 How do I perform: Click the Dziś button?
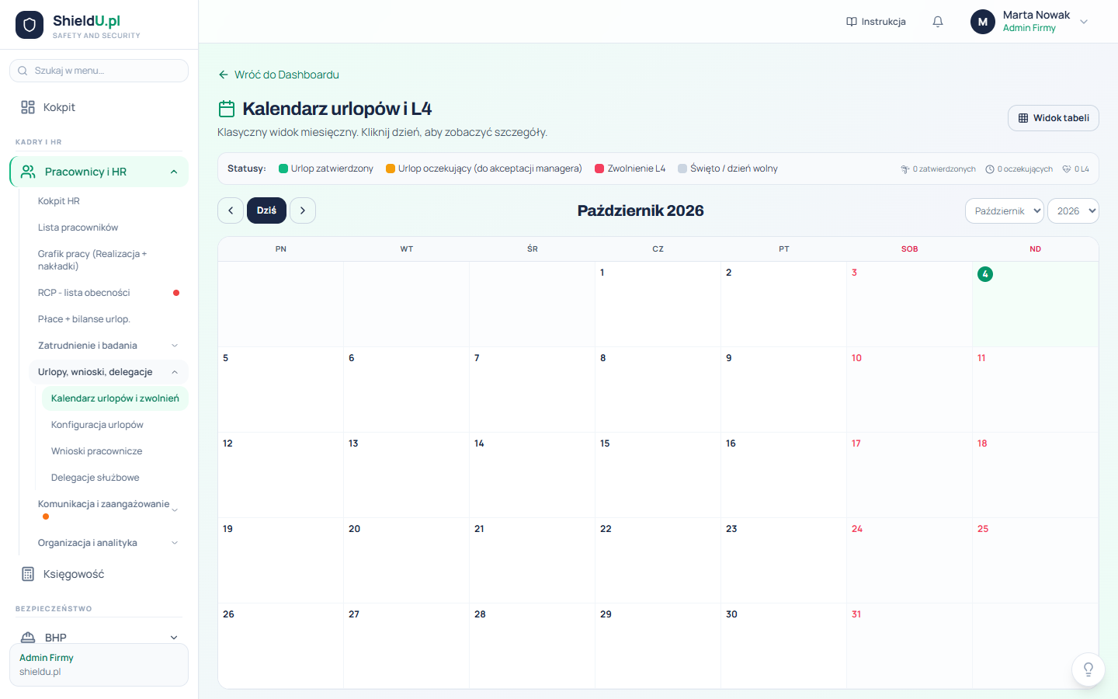coord(266,210)
